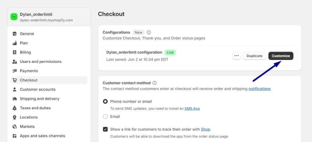Image resolution: width=312 pixels, height=142 pixels.
Task: Select the Email radio option
Action: 105,117
